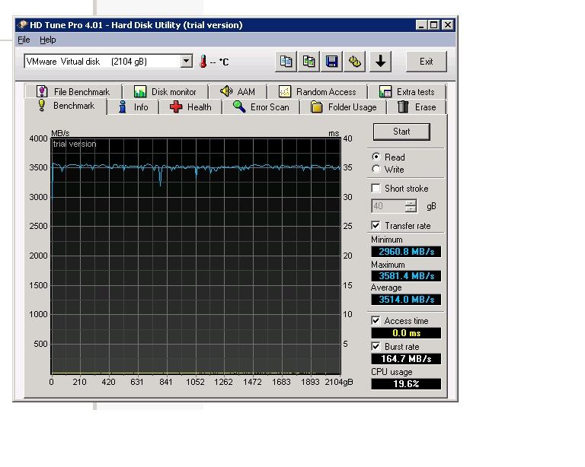Screen dimensions: 585x467
Task: Switch to the Disk monitor tab
Action: (165, 91)
